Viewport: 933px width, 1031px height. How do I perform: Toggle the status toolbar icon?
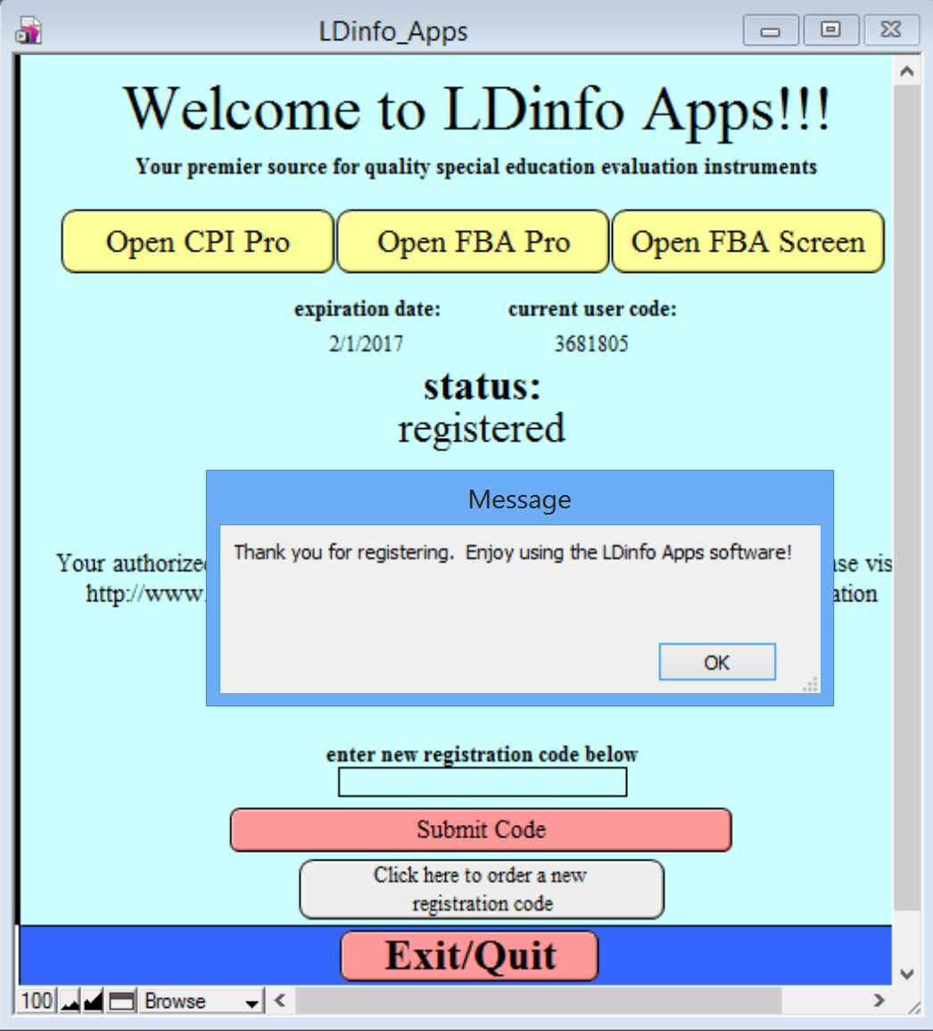coord(121,1002)
